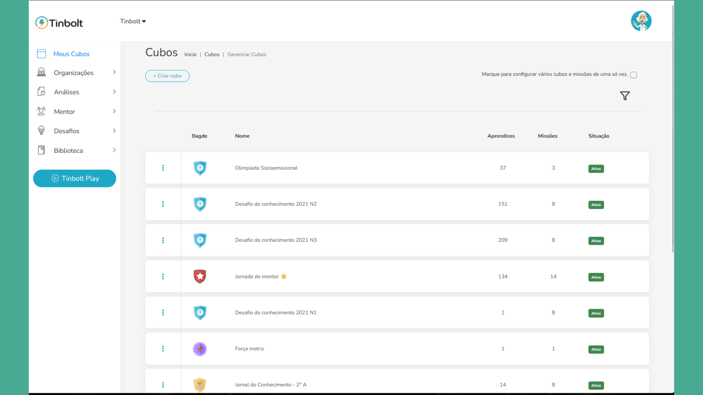Open three-dot menu for Jornada do mentor
The height and width of the screenshot is (395, 703).
(x=163, y=276)
